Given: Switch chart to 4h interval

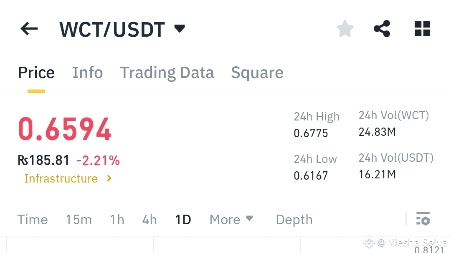Looking at the screenshot, I should click(149, 220).
